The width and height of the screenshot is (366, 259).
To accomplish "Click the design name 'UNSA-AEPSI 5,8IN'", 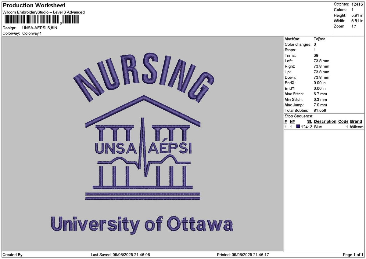I will point(40,28).
